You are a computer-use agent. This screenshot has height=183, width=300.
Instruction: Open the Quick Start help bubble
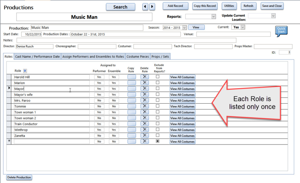click(x=281, y=31)
